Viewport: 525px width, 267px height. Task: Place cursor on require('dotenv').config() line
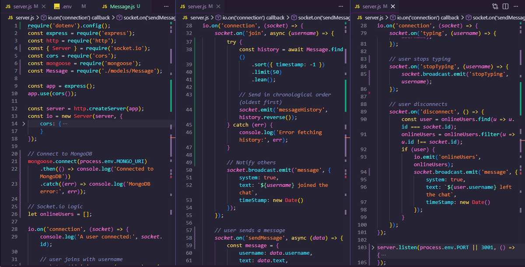(x=70, y=26)
